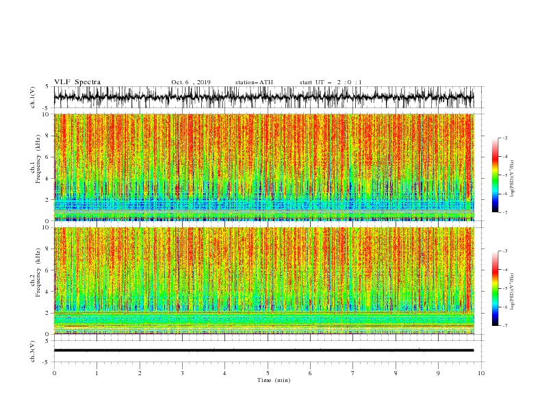Click the '-7' label on the ch.2 color bar

coord(504,326)
